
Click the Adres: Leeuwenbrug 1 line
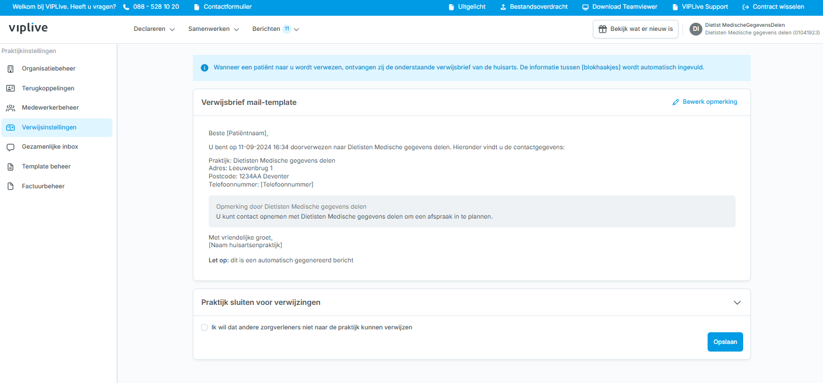pyautogui.click(x=241, y=168)
